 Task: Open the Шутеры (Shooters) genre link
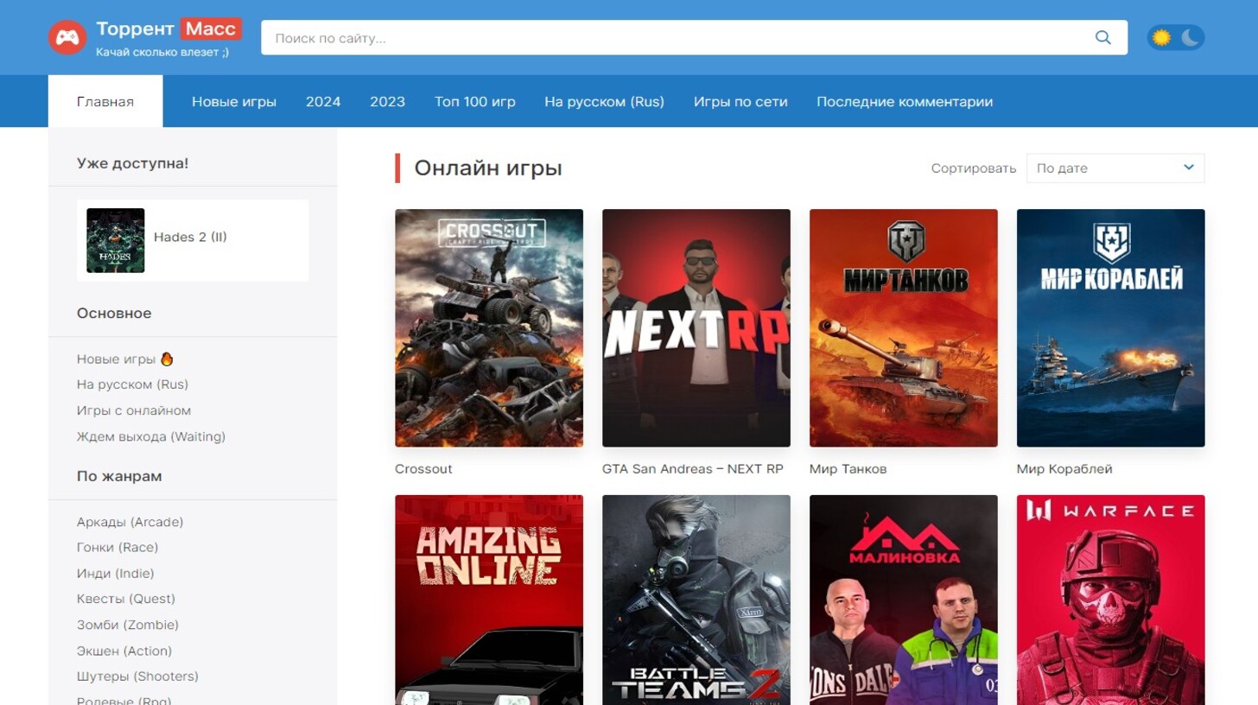click(137, 676)
